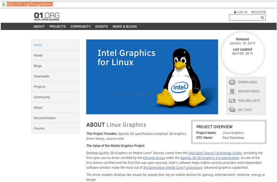Click the "PROJECT OVERVIEW" heading
Image resolution: width=277 pixels, height=182 pixels.
(214, 127)
